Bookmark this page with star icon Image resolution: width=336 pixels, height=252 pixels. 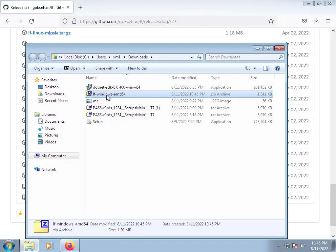pos(271,21)
